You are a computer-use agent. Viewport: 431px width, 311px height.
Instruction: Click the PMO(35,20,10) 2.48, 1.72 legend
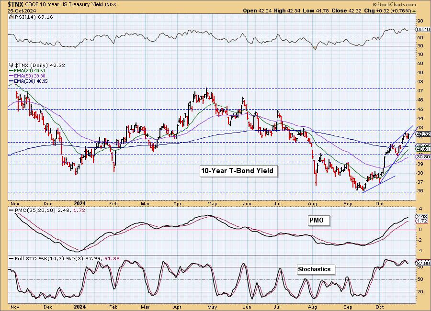click(50, 211)
